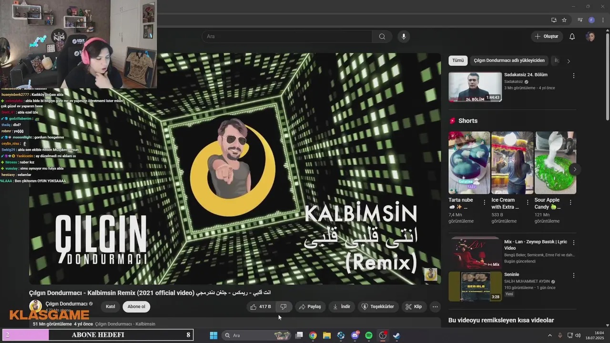
Task: Open the Chrome profile F avatar
Action: (x=591, y=20)
